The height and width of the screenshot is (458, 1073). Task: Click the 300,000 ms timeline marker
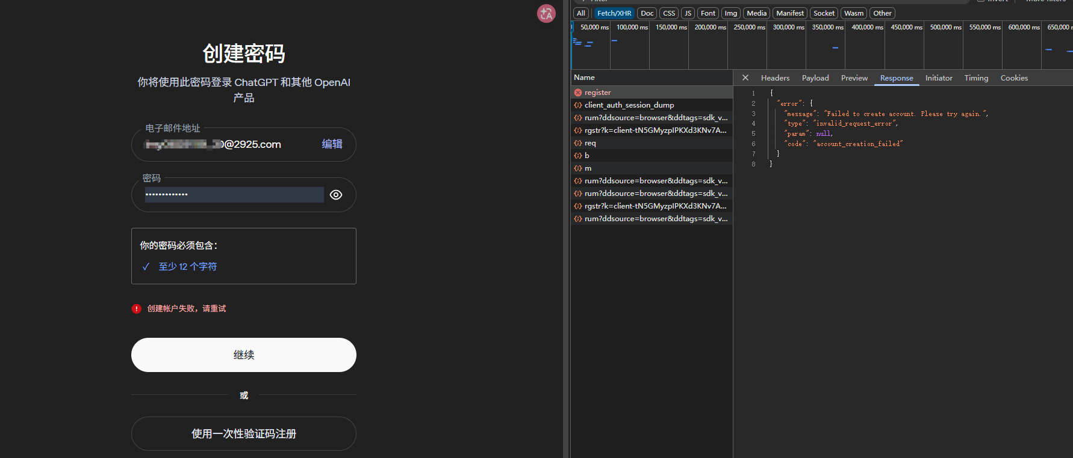pyautogui.click(x=789, y=27)
